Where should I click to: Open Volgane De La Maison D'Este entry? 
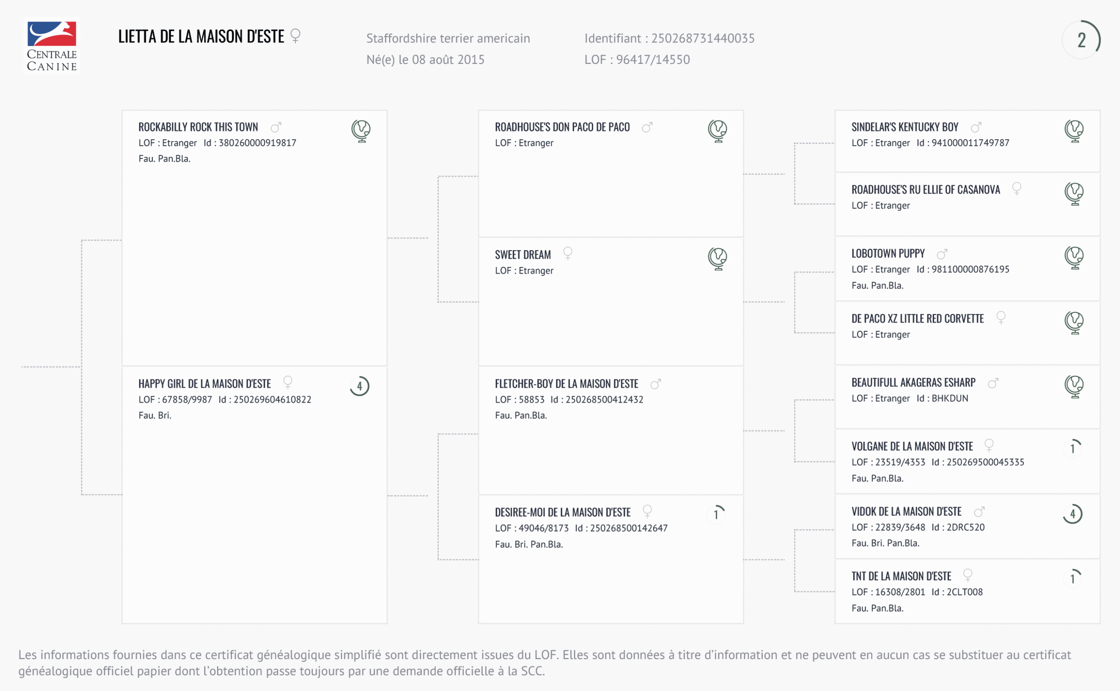[912, 446]
